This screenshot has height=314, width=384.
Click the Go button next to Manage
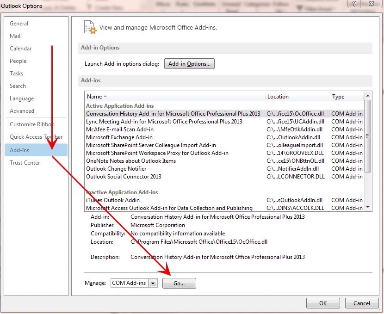[x=179, y=283]
